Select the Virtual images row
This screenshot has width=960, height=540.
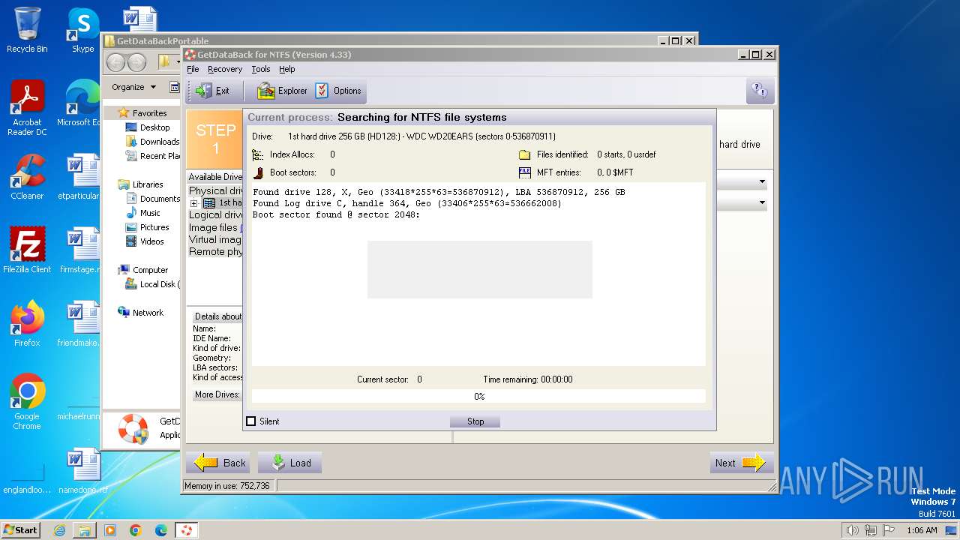coord(215,239)
